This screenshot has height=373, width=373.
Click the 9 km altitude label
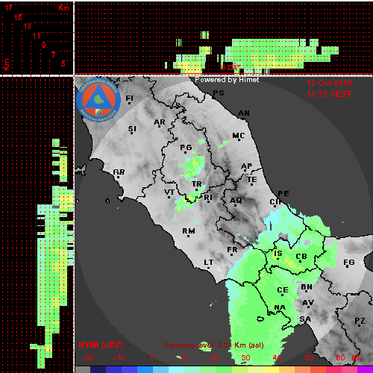(x=43, y=45)
